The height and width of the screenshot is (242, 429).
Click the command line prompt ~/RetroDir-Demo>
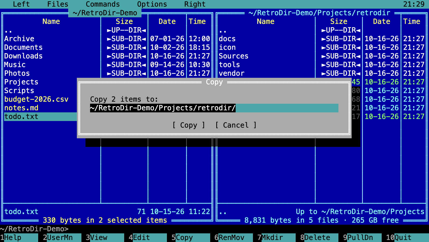coord(34,229)
